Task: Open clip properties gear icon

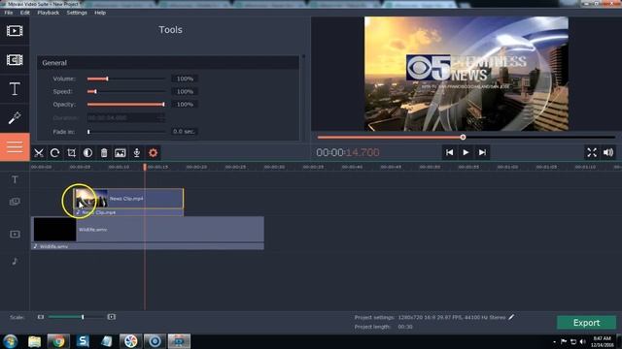Action: 154,153
